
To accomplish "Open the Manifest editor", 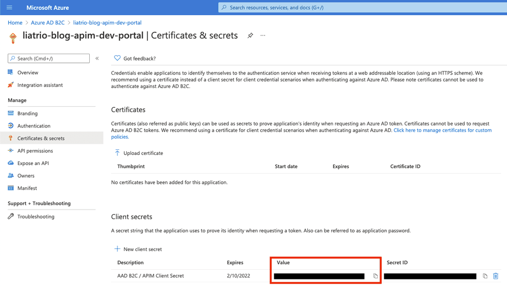I will click(x=27, y=188).
